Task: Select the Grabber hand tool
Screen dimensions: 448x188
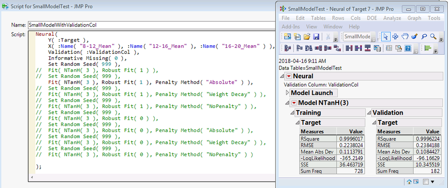Action: tap(405, 37)
